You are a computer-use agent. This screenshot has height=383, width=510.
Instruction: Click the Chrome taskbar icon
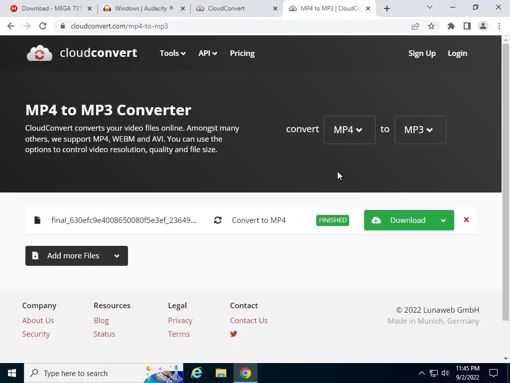[x=245, y=373]
